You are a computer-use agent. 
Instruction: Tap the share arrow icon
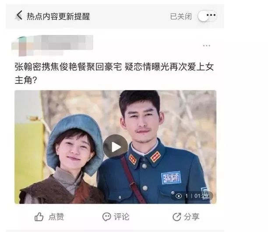tap(177, 217)
